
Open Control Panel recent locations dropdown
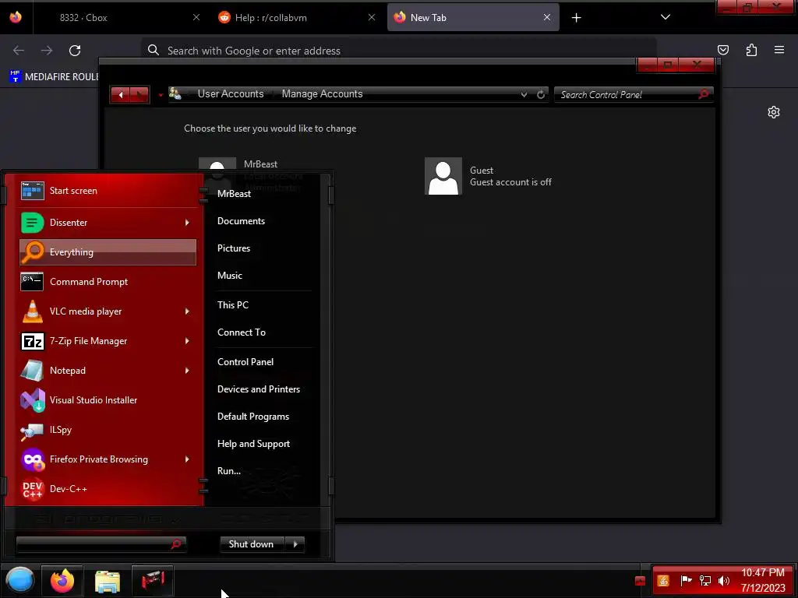161,95
